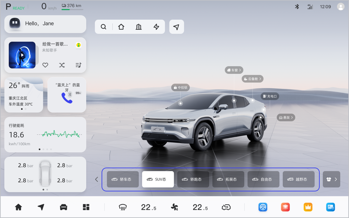349x218 pixels.
Task: Select the 轿车态 mode tab
Action: (123, 179)
